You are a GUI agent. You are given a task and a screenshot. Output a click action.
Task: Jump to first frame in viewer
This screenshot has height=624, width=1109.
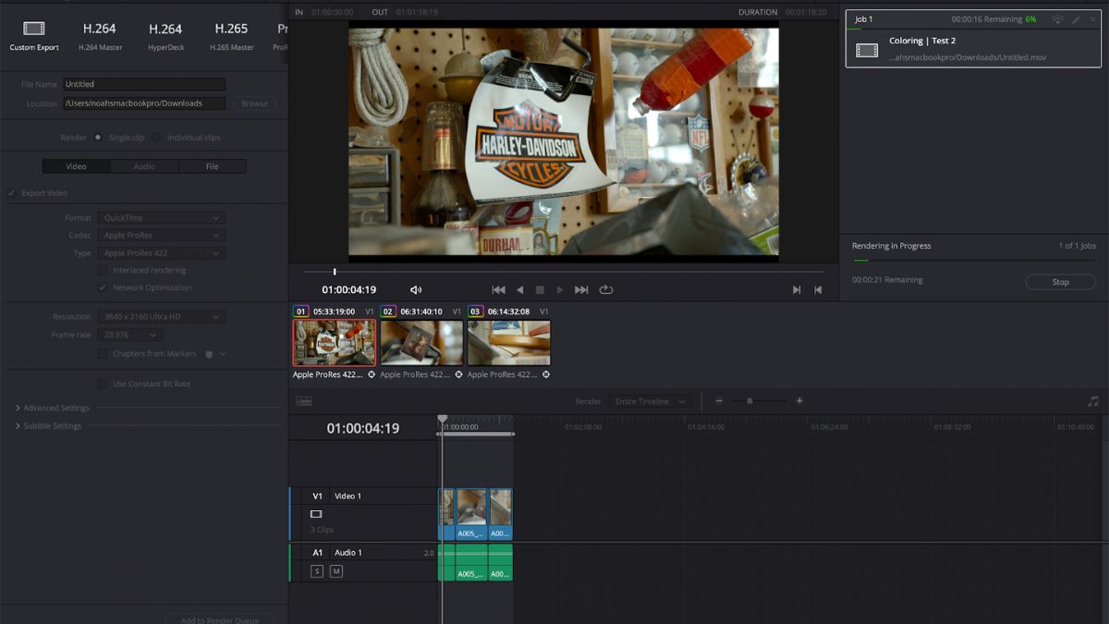pyautogui.click(x=498, y=289)
